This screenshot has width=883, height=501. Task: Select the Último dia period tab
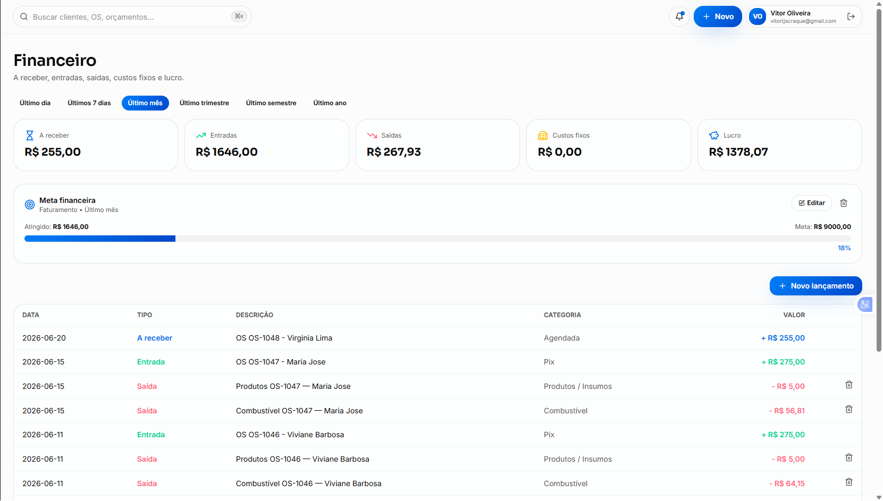click(x=35, y=103)
